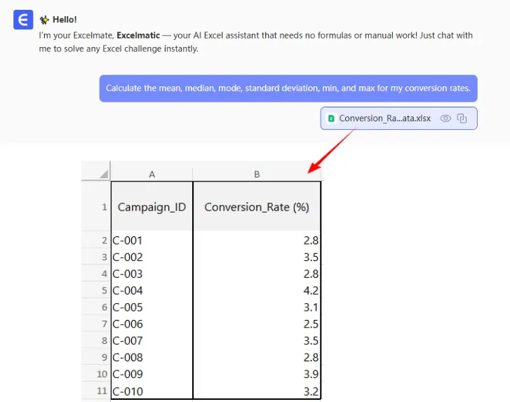Select column B header

(257, 174)
